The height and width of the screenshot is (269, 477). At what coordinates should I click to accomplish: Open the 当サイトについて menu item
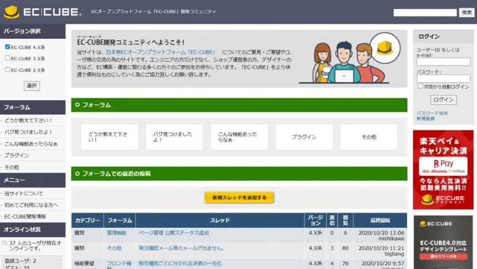[24, 194]
